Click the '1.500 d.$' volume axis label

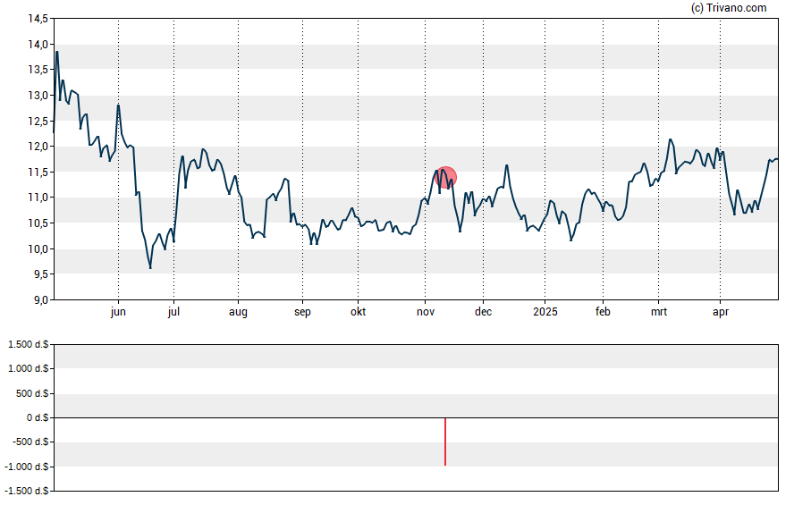(29, 345)
